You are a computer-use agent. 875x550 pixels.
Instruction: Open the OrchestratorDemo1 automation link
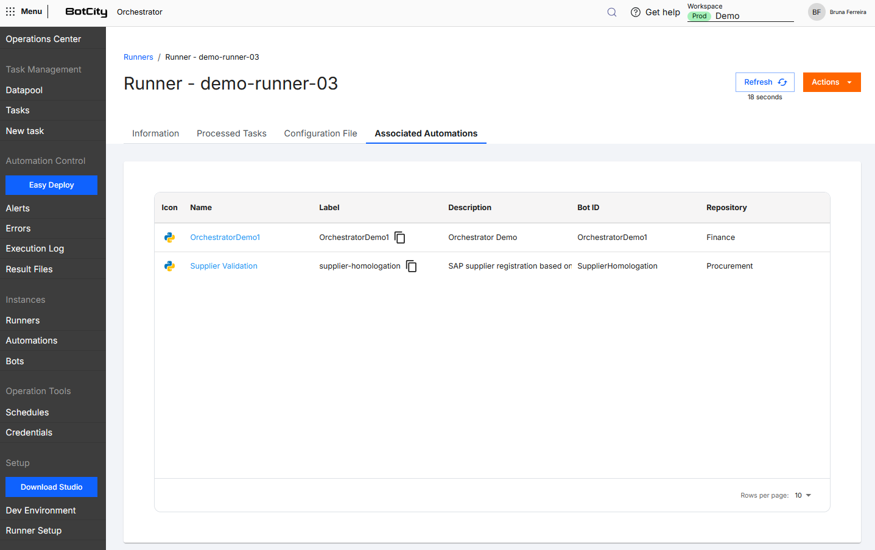[225, 238]
